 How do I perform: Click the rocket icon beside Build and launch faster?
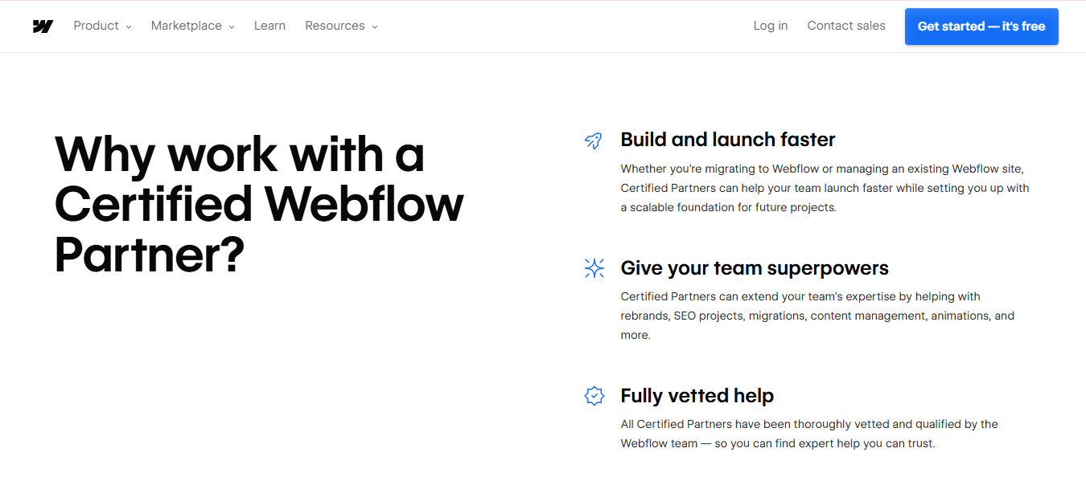594,141
